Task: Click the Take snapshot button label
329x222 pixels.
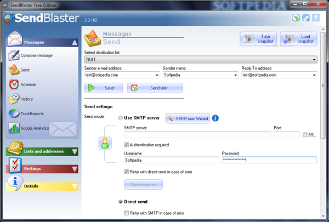Action: click(265, 39)
